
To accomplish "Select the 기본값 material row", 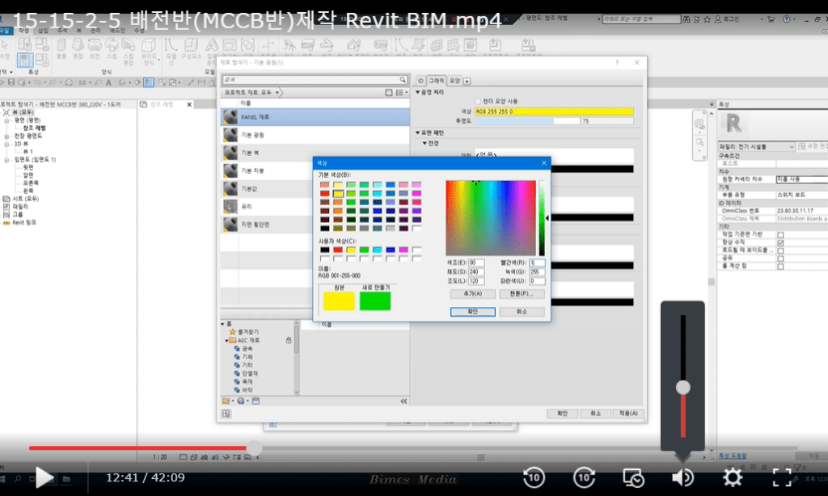I will 267,189.
